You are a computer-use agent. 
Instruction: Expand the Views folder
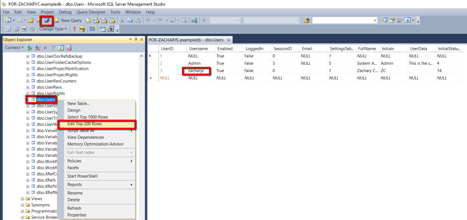click(23, 199)
